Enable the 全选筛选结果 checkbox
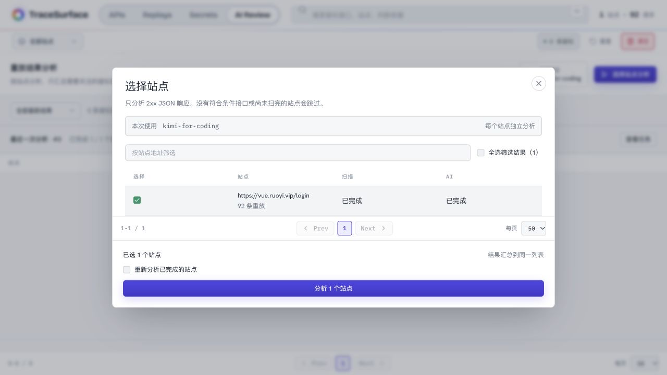The height and width of the screenshot is (375, 667). (480, 153)
